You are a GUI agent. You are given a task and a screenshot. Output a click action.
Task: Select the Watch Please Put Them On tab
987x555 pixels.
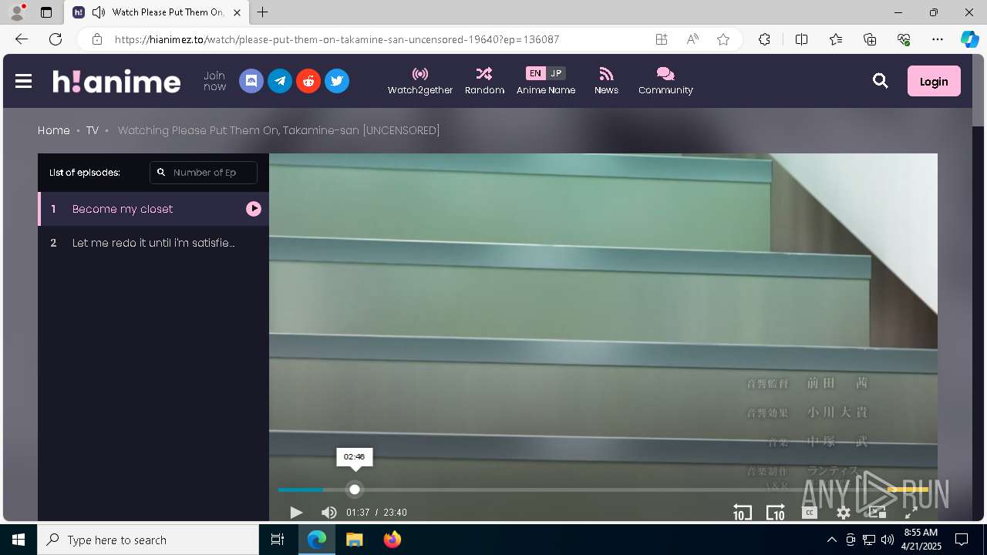157,12
